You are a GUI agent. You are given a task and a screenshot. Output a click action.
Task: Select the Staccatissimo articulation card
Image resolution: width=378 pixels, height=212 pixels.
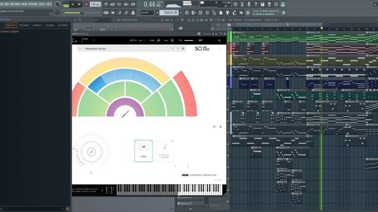tap(165, 151)
